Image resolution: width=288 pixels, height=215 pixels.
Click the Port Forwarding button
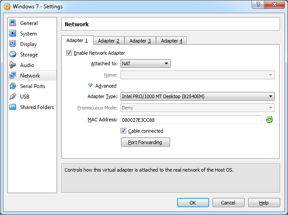tap(145, 142)
